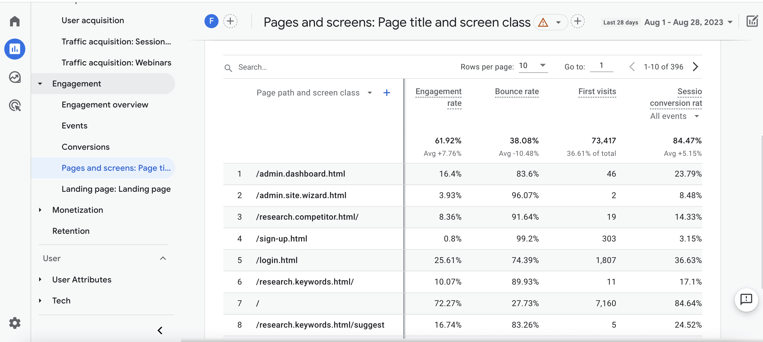Open the Explore icon in left rail

[15, 77]
